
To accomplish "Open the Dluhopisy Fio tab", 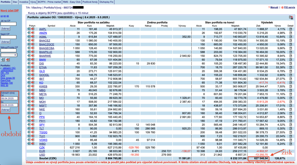I will point(106,2).
